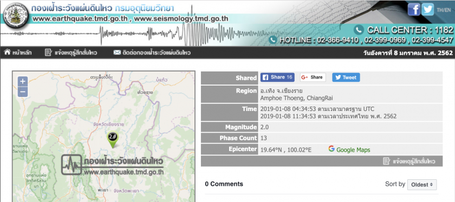Click the Google+ Share button
The image size is (455, 202).
click(x=313, y=77)
